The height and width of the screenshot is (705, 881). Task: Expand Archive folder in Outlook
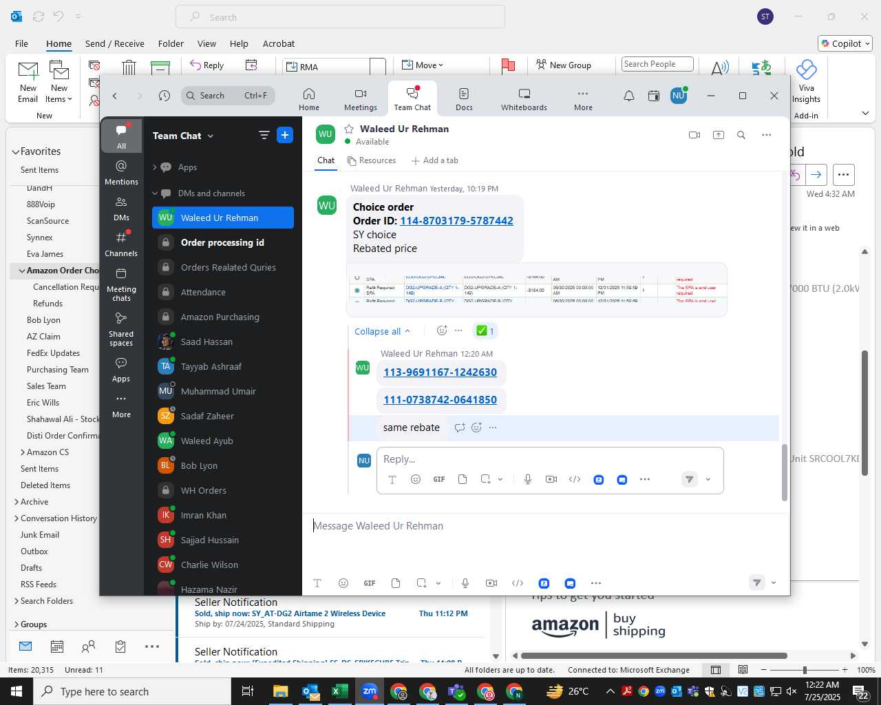pyautogui.click(x=17, y=502)
